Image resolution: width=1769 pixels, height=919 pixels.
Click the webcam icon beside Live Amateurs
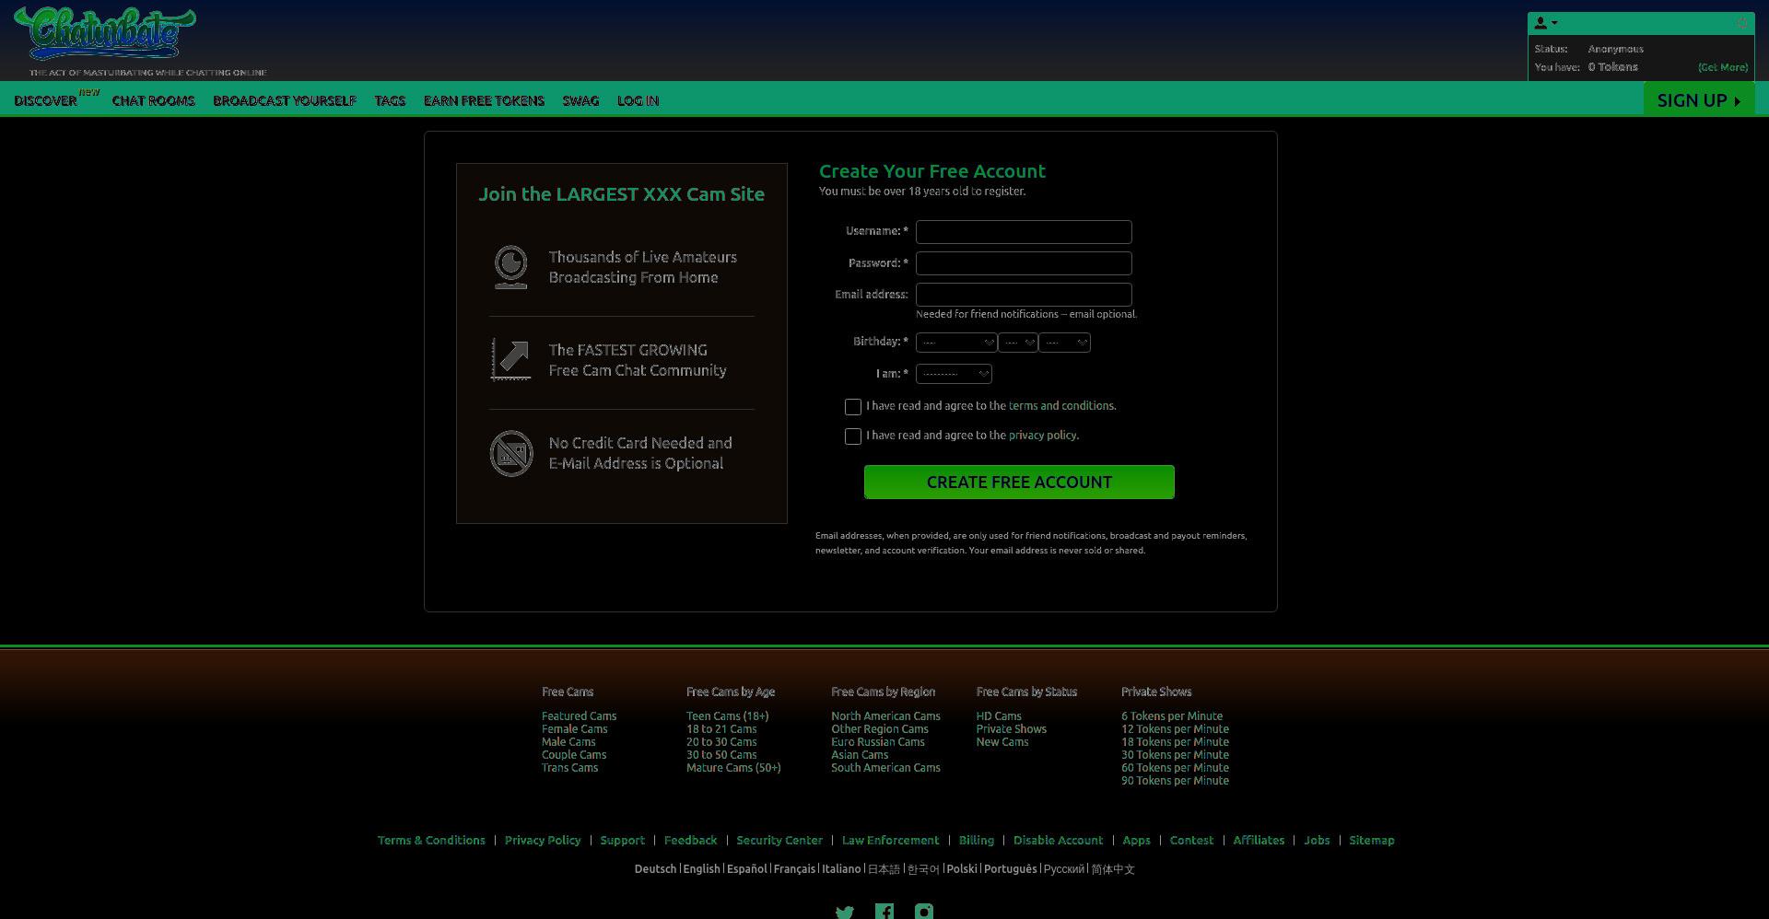coord(510,267)
